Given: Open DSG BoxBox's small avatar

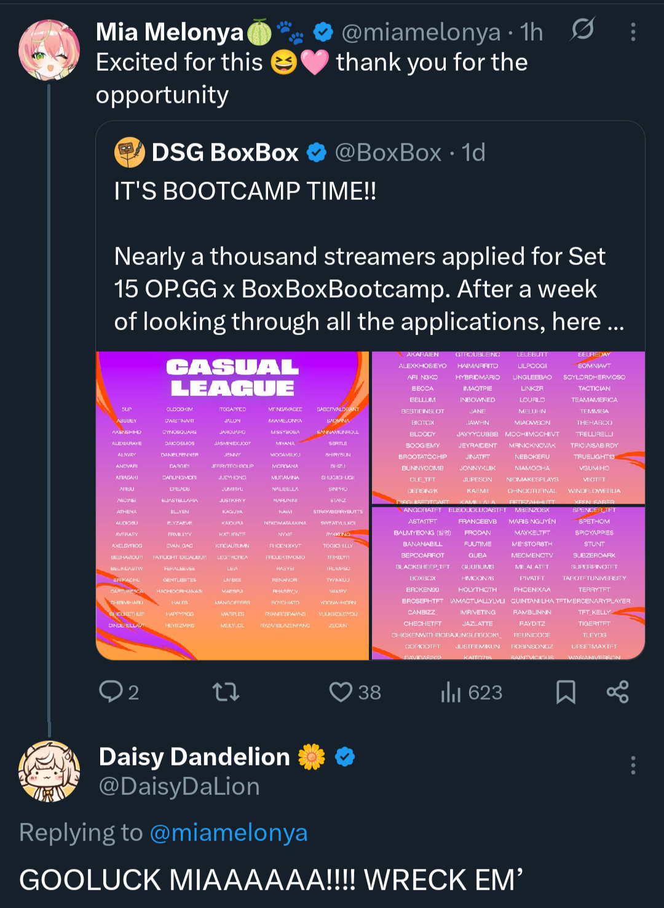Looking at the screenshot, I should (x=130, y=153).
